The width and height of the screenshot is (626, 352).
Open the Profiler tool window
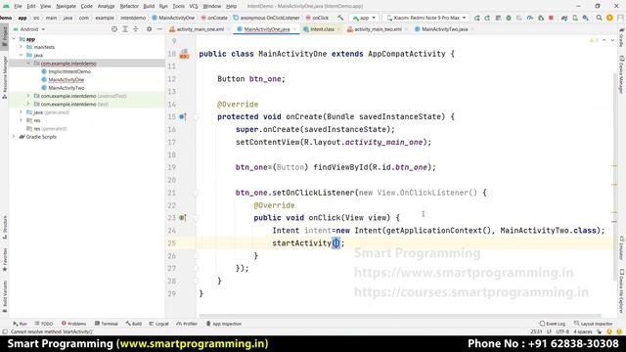pos(187,324)
